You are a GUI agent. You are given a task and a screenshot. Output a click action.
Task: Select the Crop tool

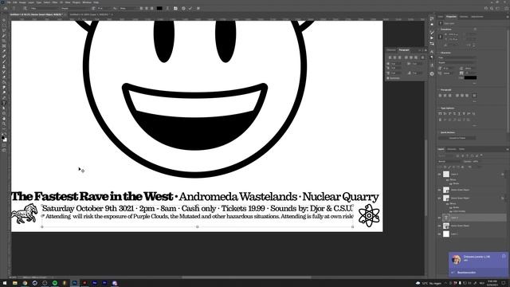pos(4,41)
